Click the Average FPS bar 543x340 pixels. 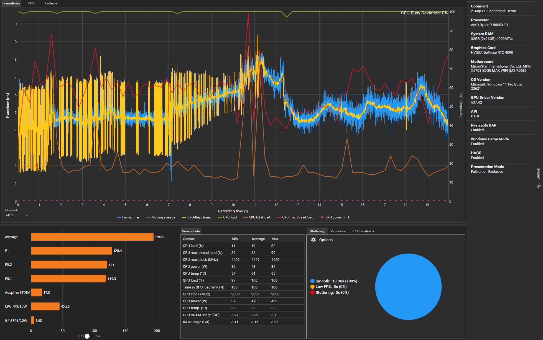[x=92, y=237]
